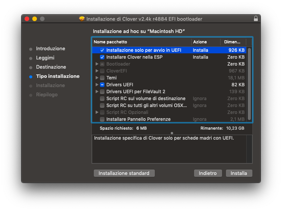Click the package description text area

click(169, 149)
